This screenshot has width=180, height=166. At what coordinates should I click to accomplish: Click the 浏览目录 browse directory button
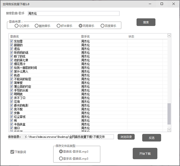pyautogui.click(x=126, y=137)
